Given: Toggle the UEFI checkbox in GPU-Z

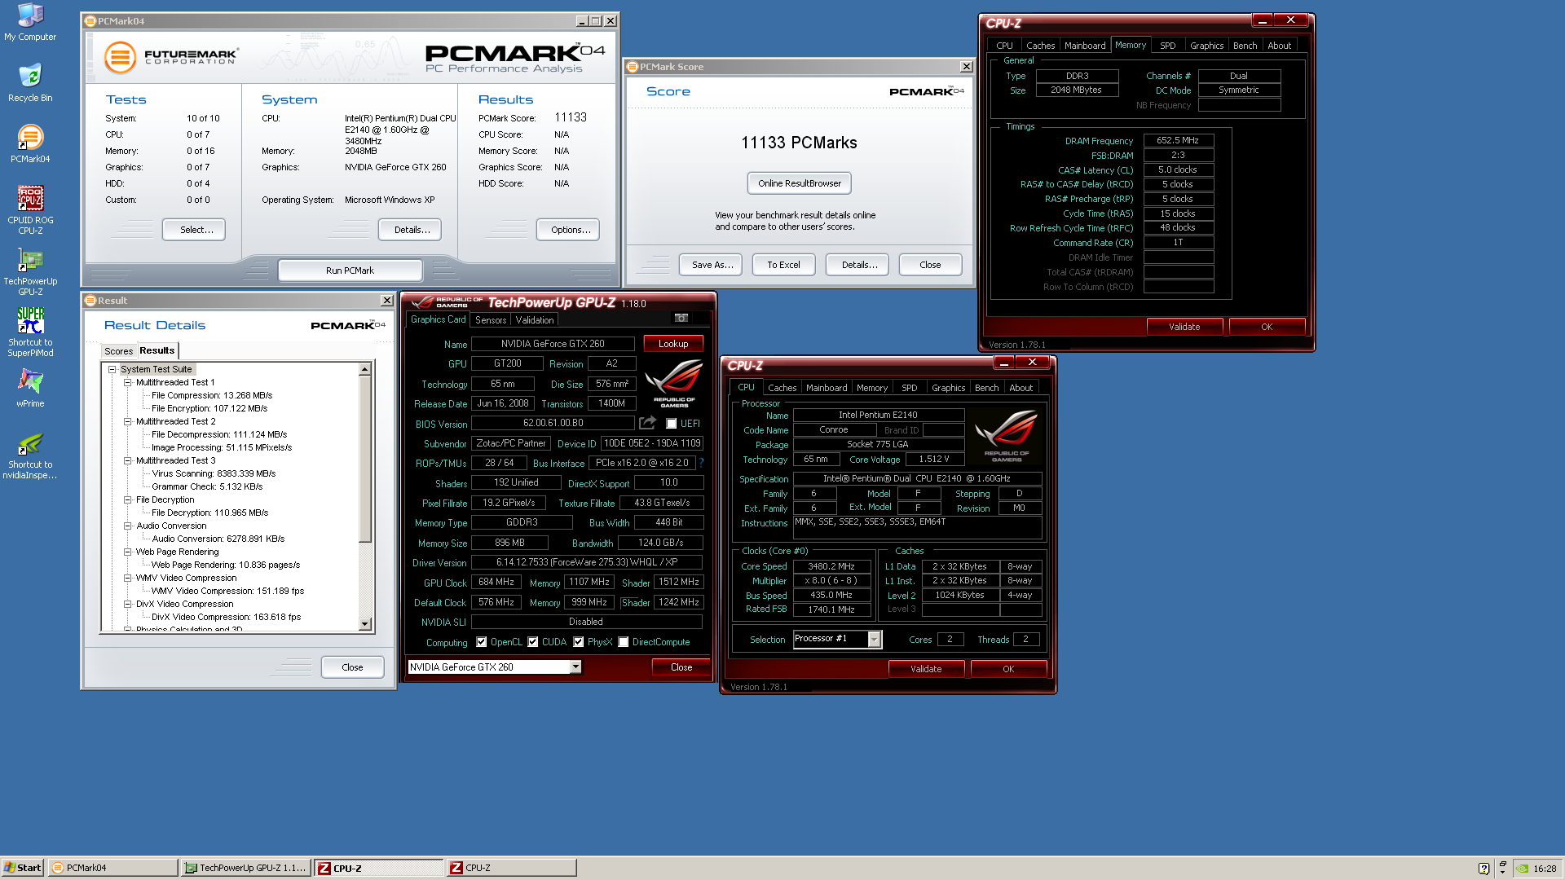Looking at the screenshot, I should coord(672,424).
